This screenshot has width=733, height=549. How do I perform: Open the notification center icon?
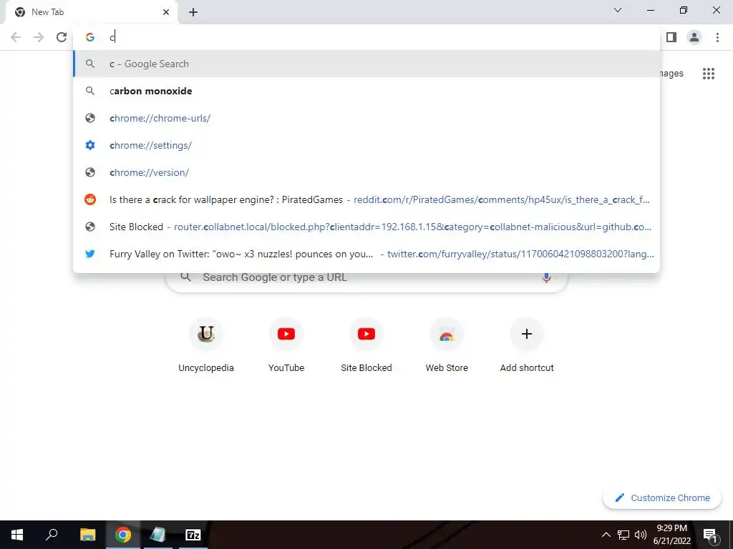pos(709,535)
